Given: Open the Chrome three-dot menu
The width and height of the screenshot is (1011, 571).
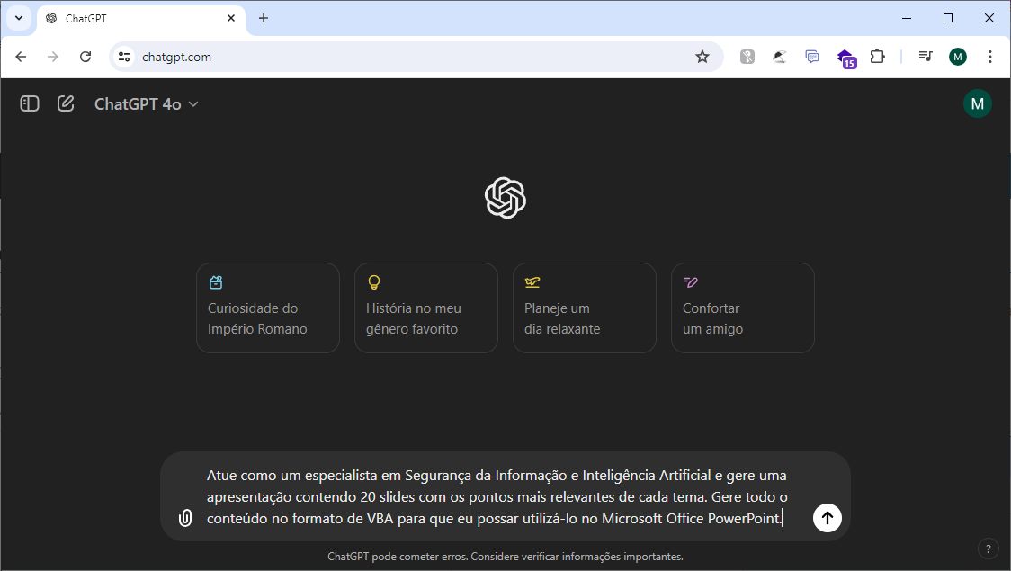Looking at the screenshot, I should click(989, 57).
